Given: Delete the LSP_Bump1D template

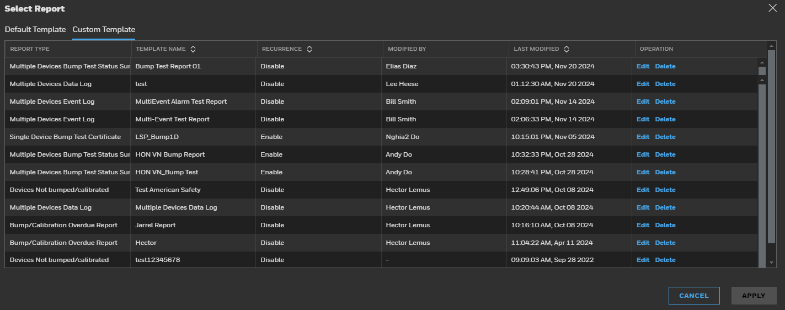Looking at the screenshot, I should 665,137.
